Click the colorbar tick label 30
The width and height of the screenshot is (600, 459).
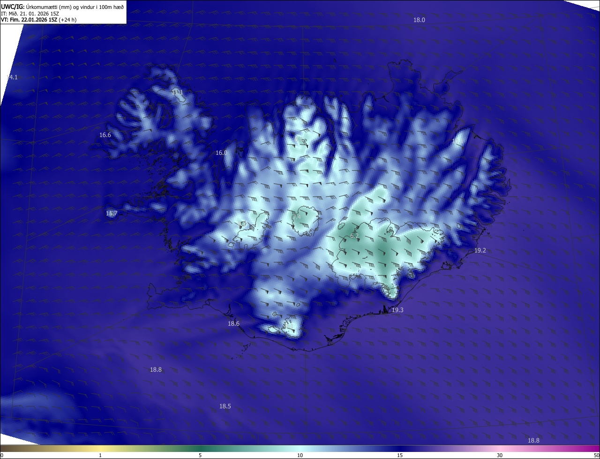(500, 456)
